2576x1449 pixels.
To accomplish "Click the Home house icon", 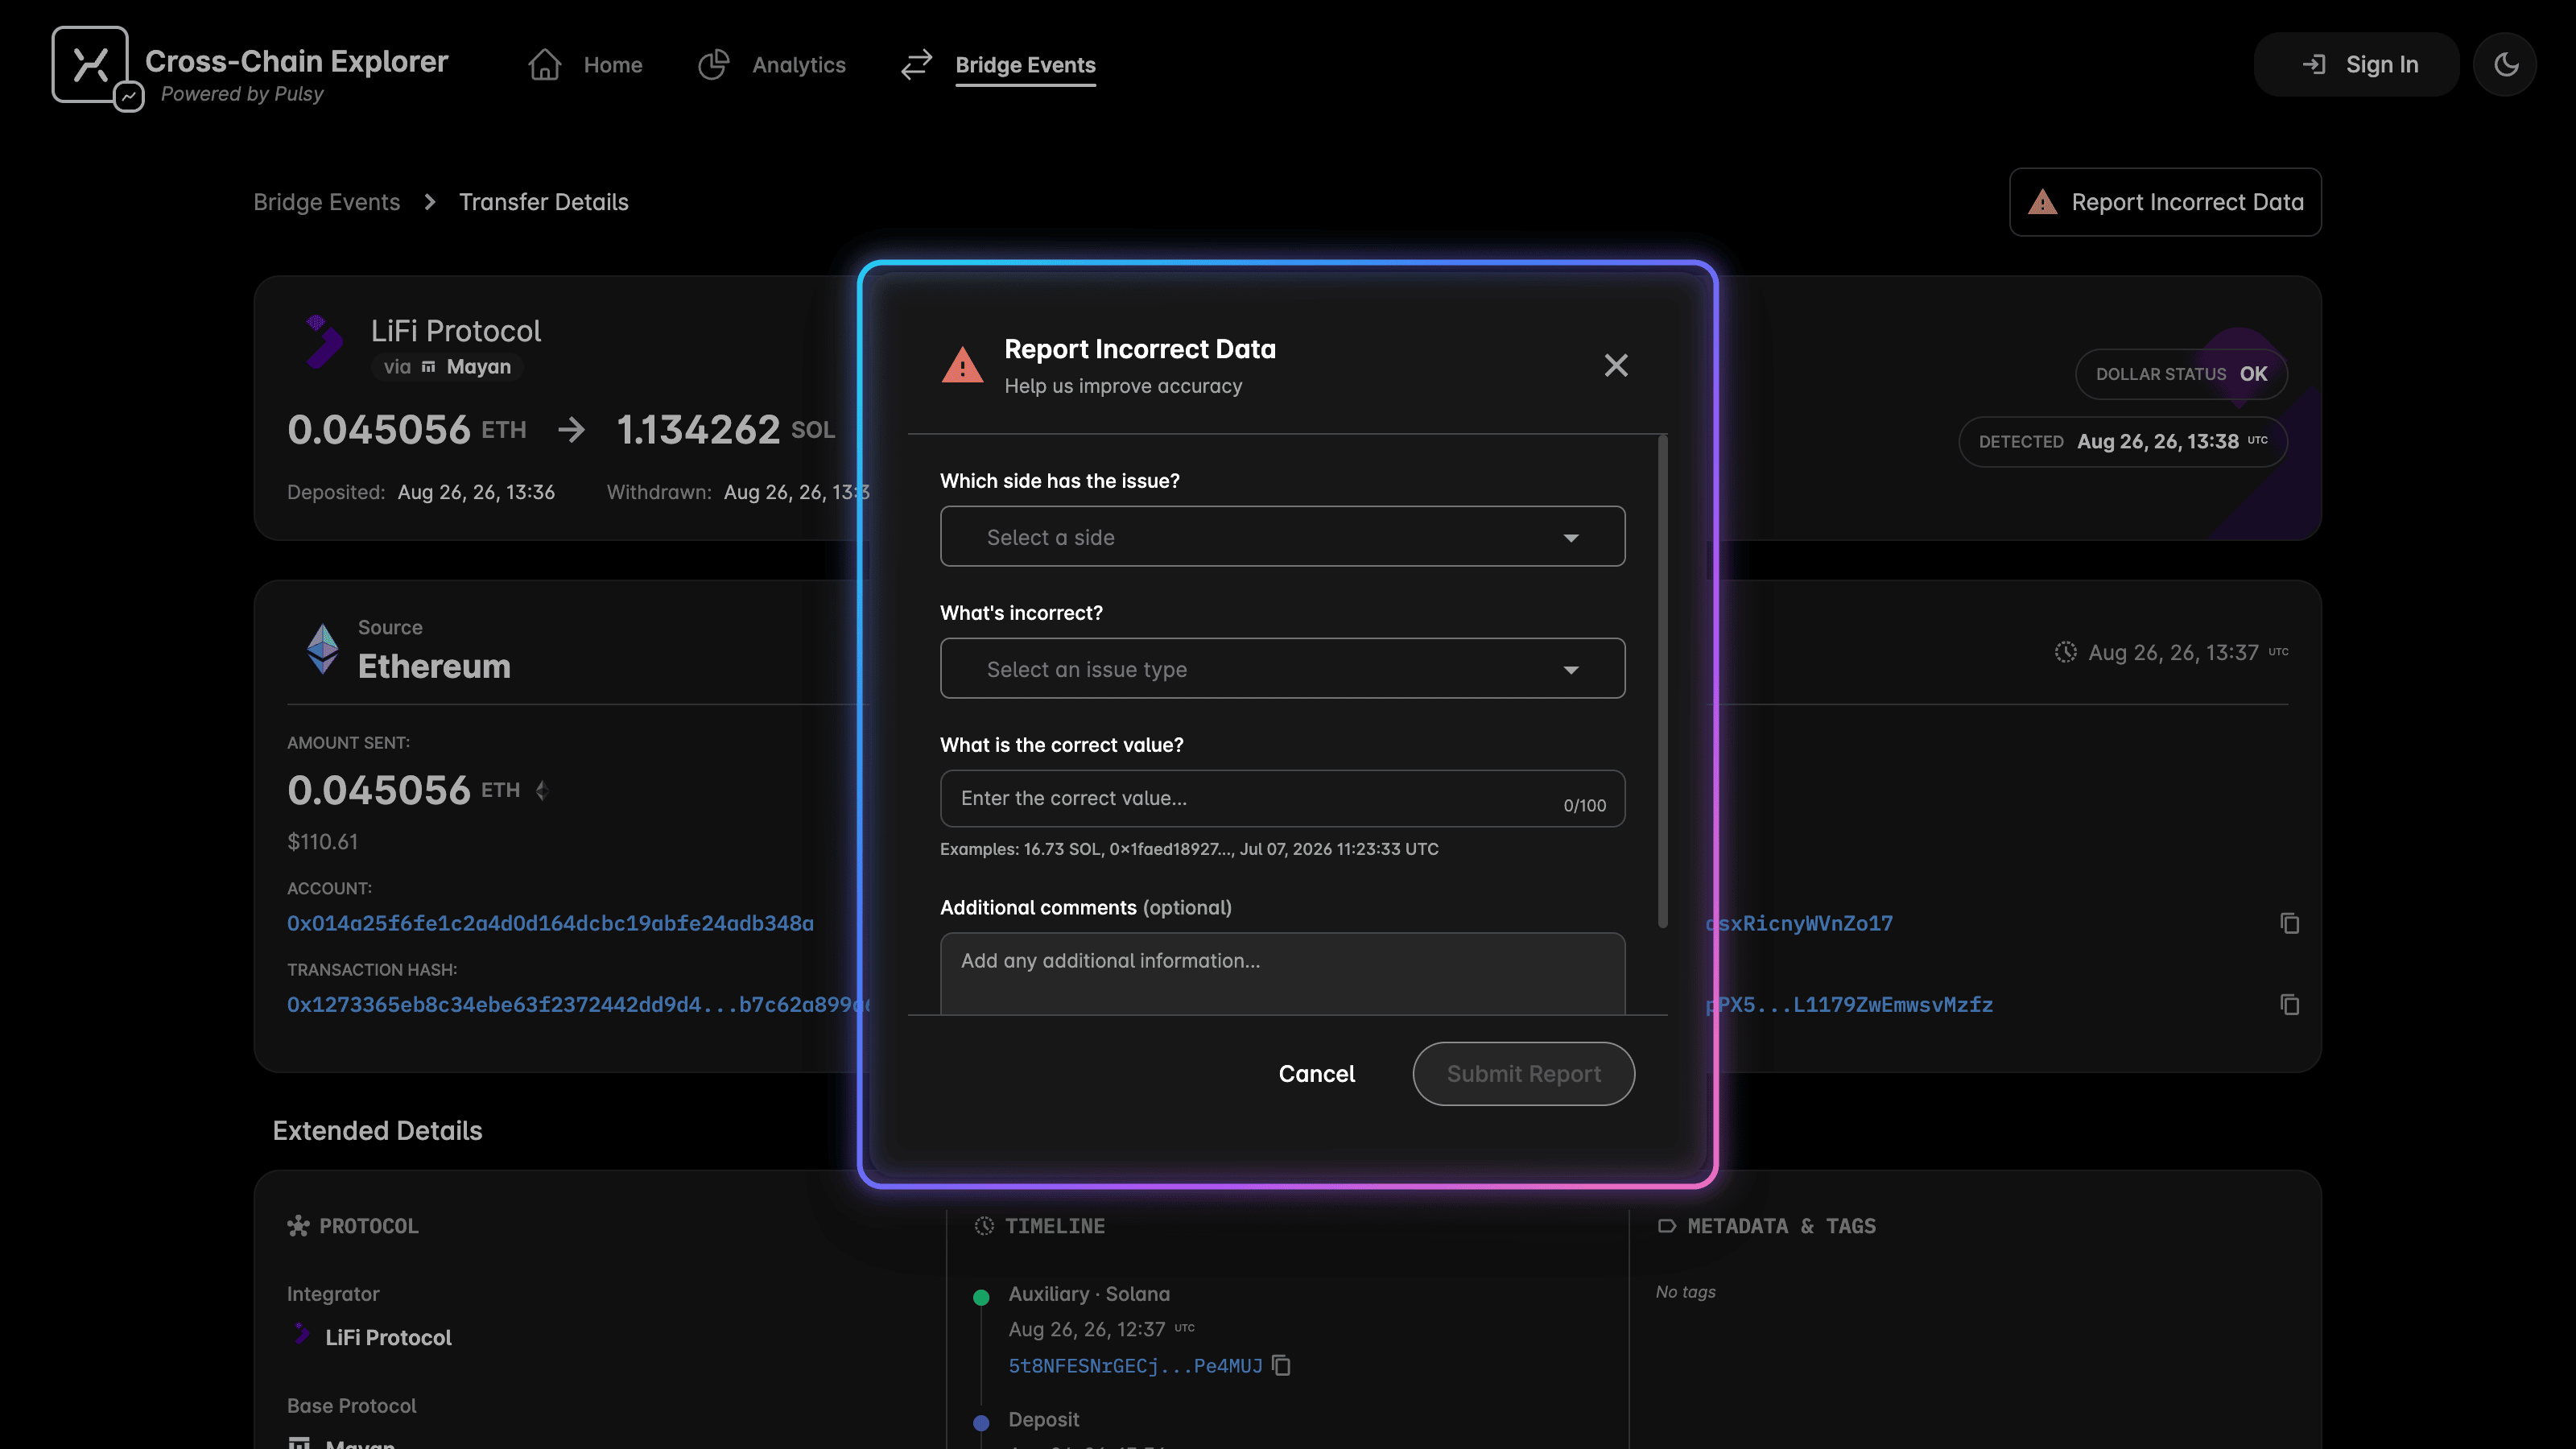I will [545, 65].
